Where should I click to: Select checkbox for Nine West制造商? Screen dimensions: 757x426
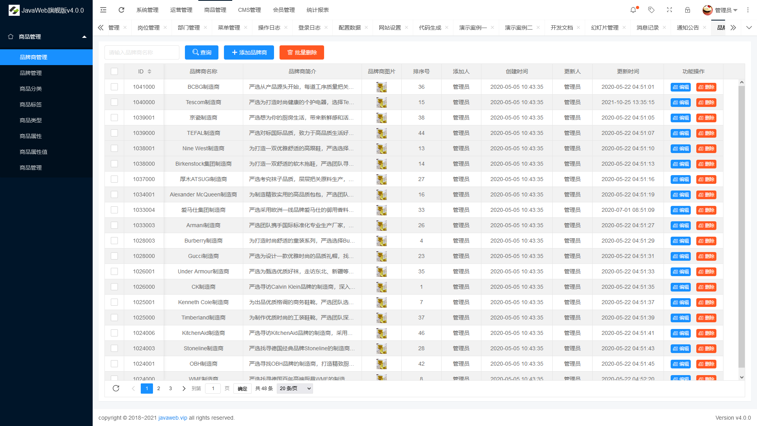(114, 148)
